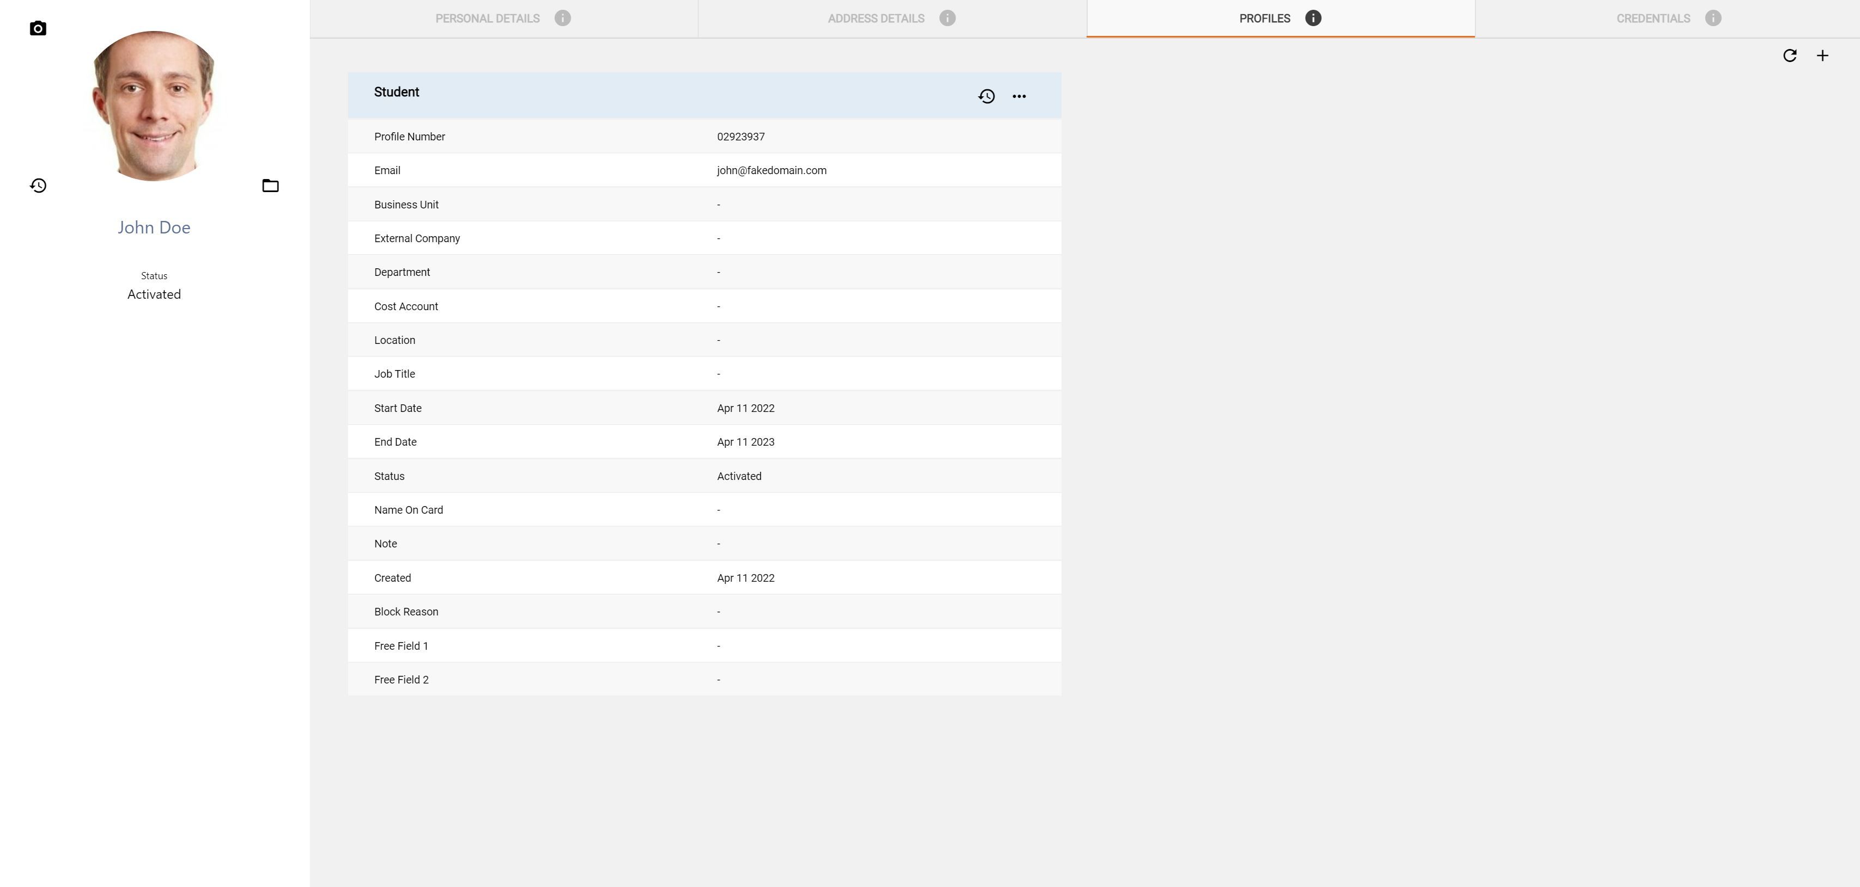
Task: Click the Student profile card header
Action: coord(705,95)
